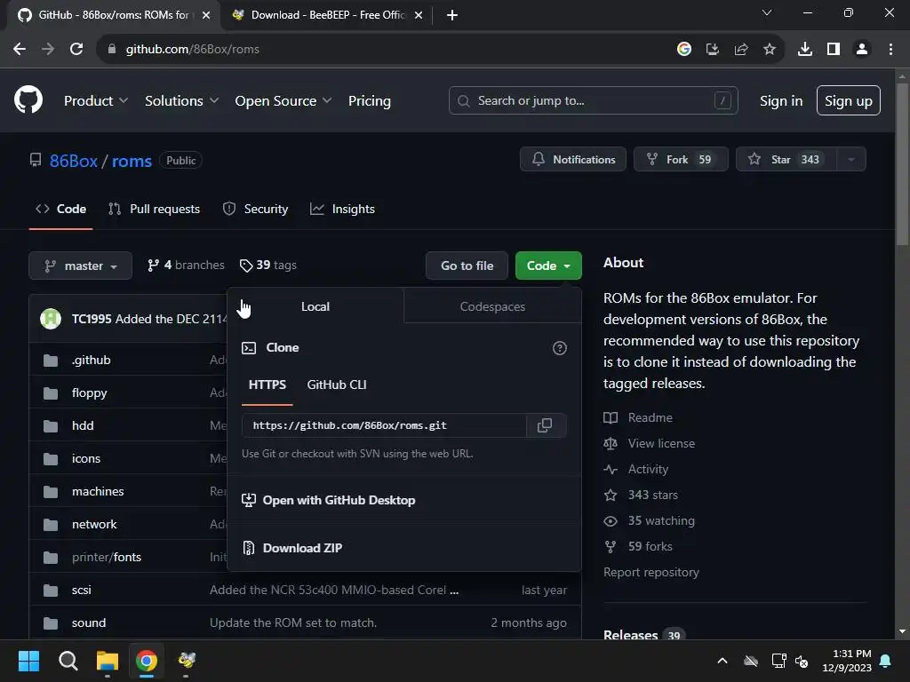Viewport: 910px width, 682px height.
Task: Star the repository
Action: coord(786,160)
